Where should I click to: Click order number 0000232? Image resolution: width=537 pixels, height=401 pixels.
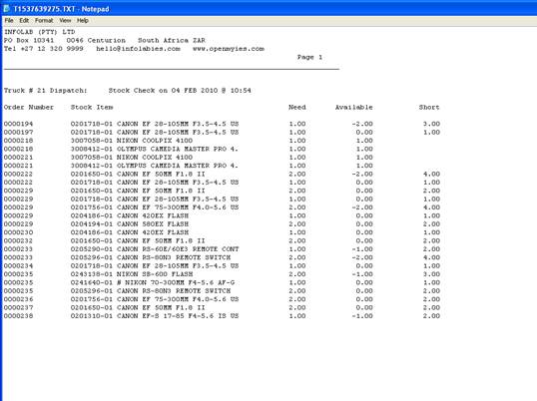click(x=19, y=240)
